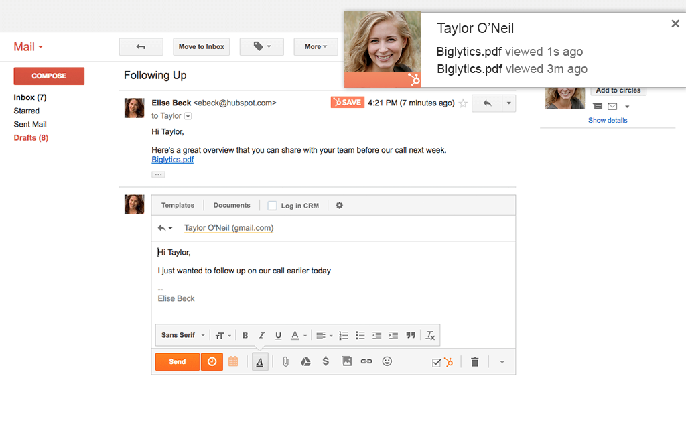The height and width of the screenshot is (429, 686).
Task: Open more compose options arrow beside trash
Action: click(x=502, y=362)
